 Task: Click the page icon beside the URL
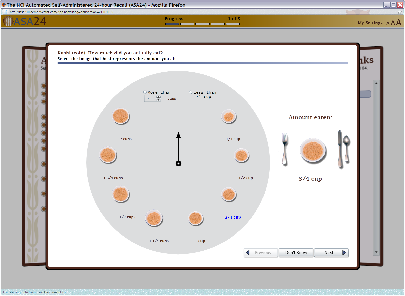click(x=5, y=12)
